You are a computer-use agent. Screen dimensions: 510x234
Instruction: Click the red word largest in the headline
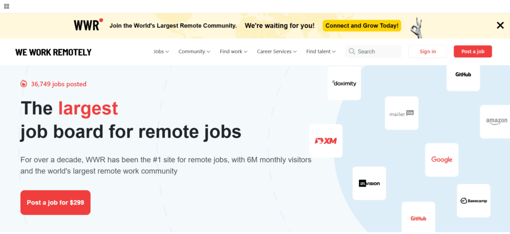(88, 108)
